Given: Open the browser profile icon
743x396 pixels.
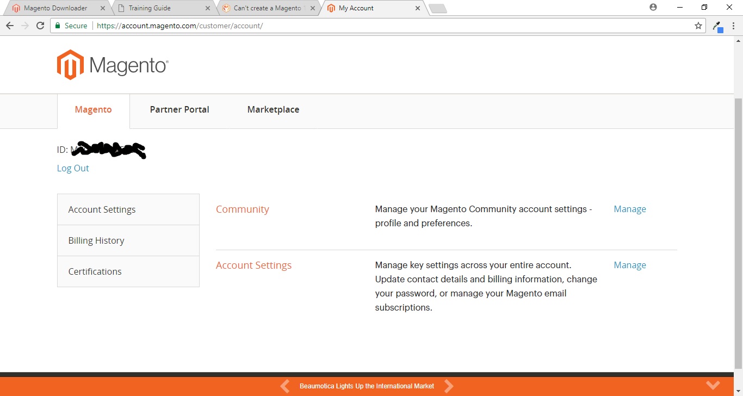Looking at the screenshot, I should [652, 7].
